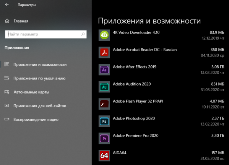Open Приложения по умолчанию section
Viewport: 229px width, 165px height.
pyautogui.click(x=39, y=78)
